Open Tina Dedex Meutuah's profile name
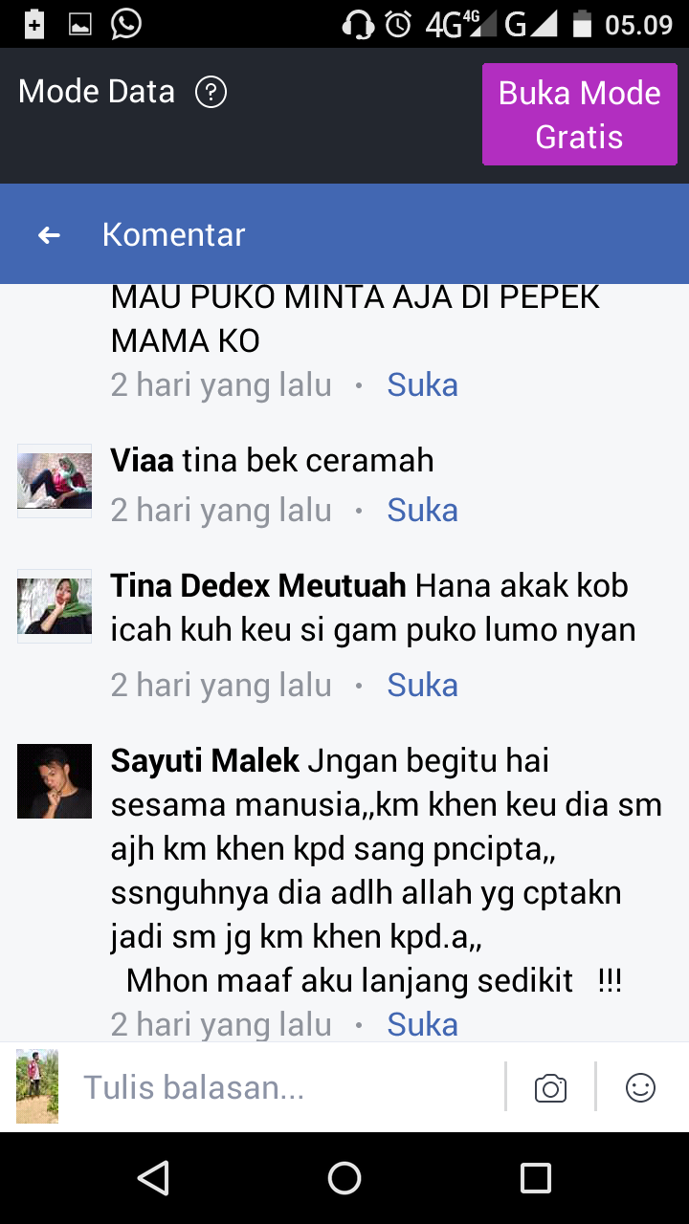 258,586
